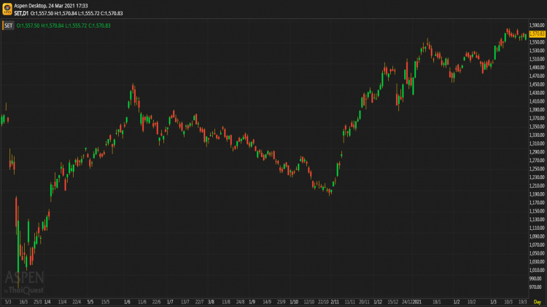
Task: Click the 1,110.00 price axis label
Action: (537, 228)
